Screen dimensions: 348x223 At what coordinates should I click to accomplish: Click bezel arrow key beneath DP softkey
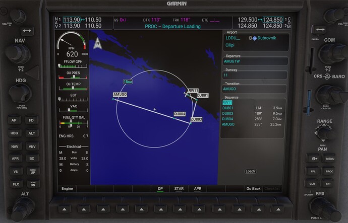(161, 209)
